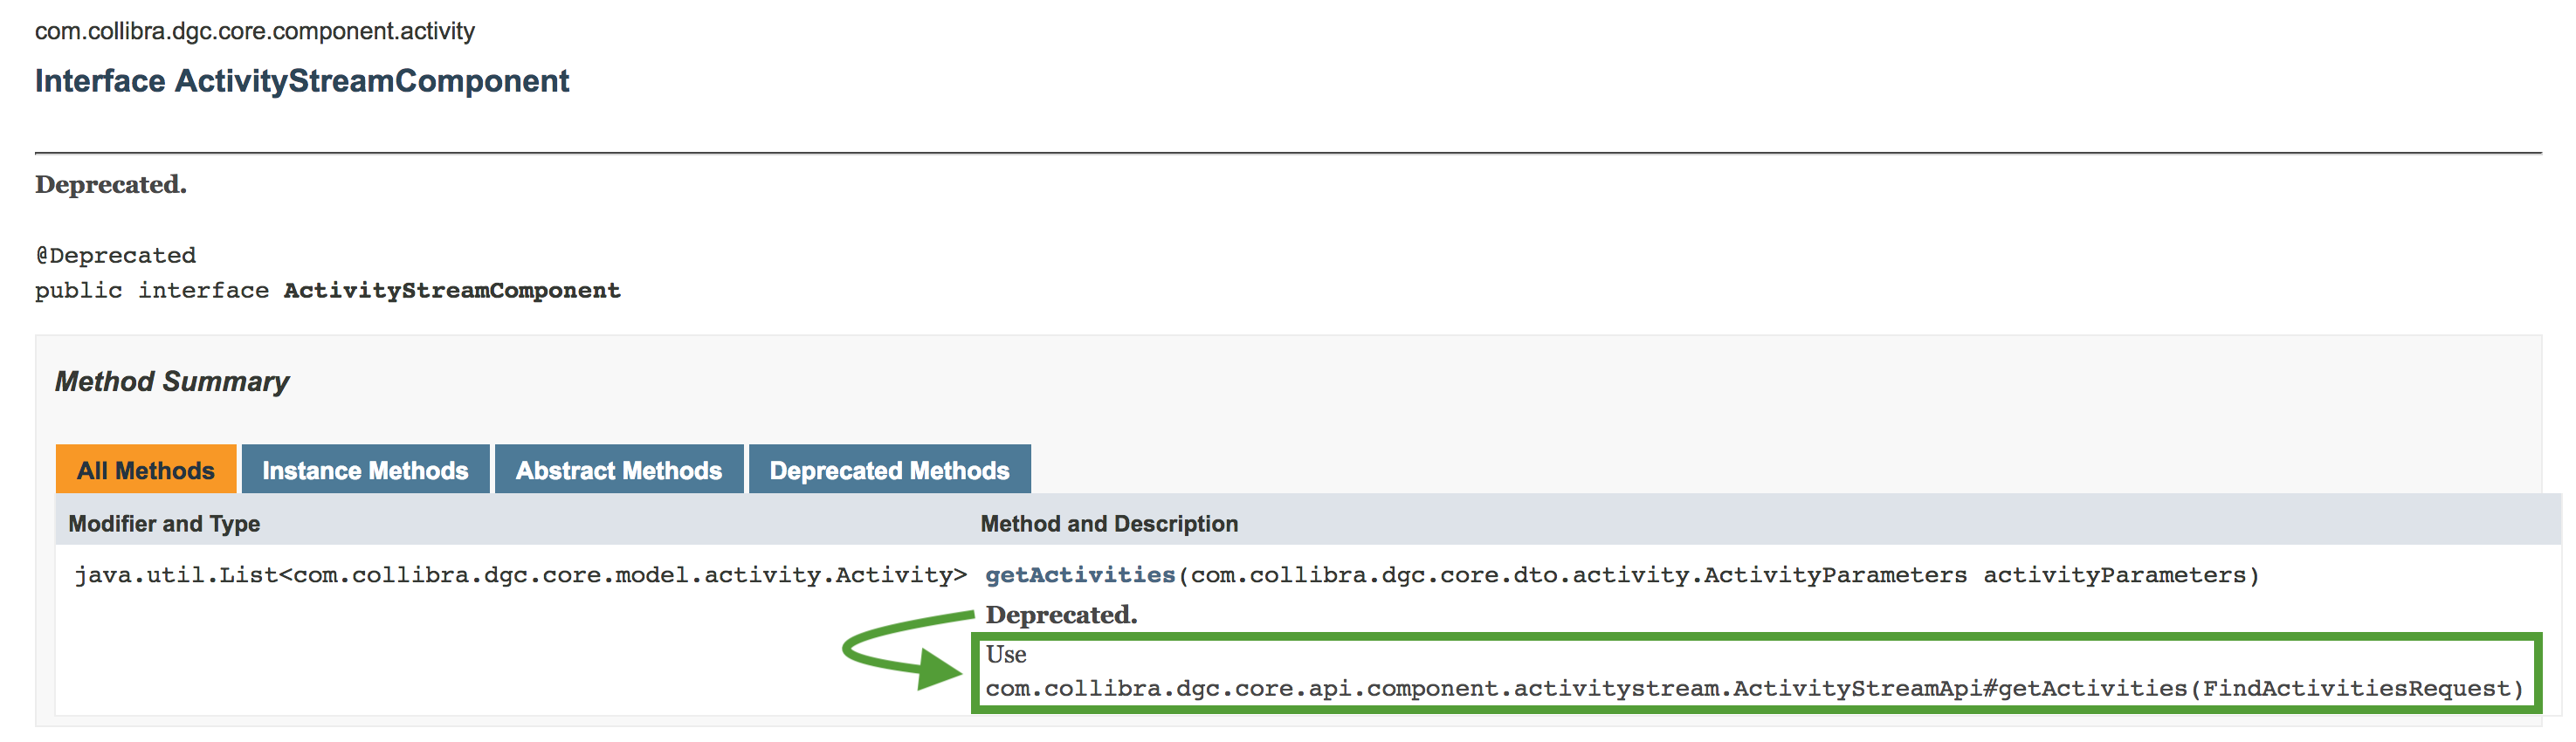This screenshot has width=2576, height=742.
Task: Click the Deprecated label under getActivities
Action: 1060,615
